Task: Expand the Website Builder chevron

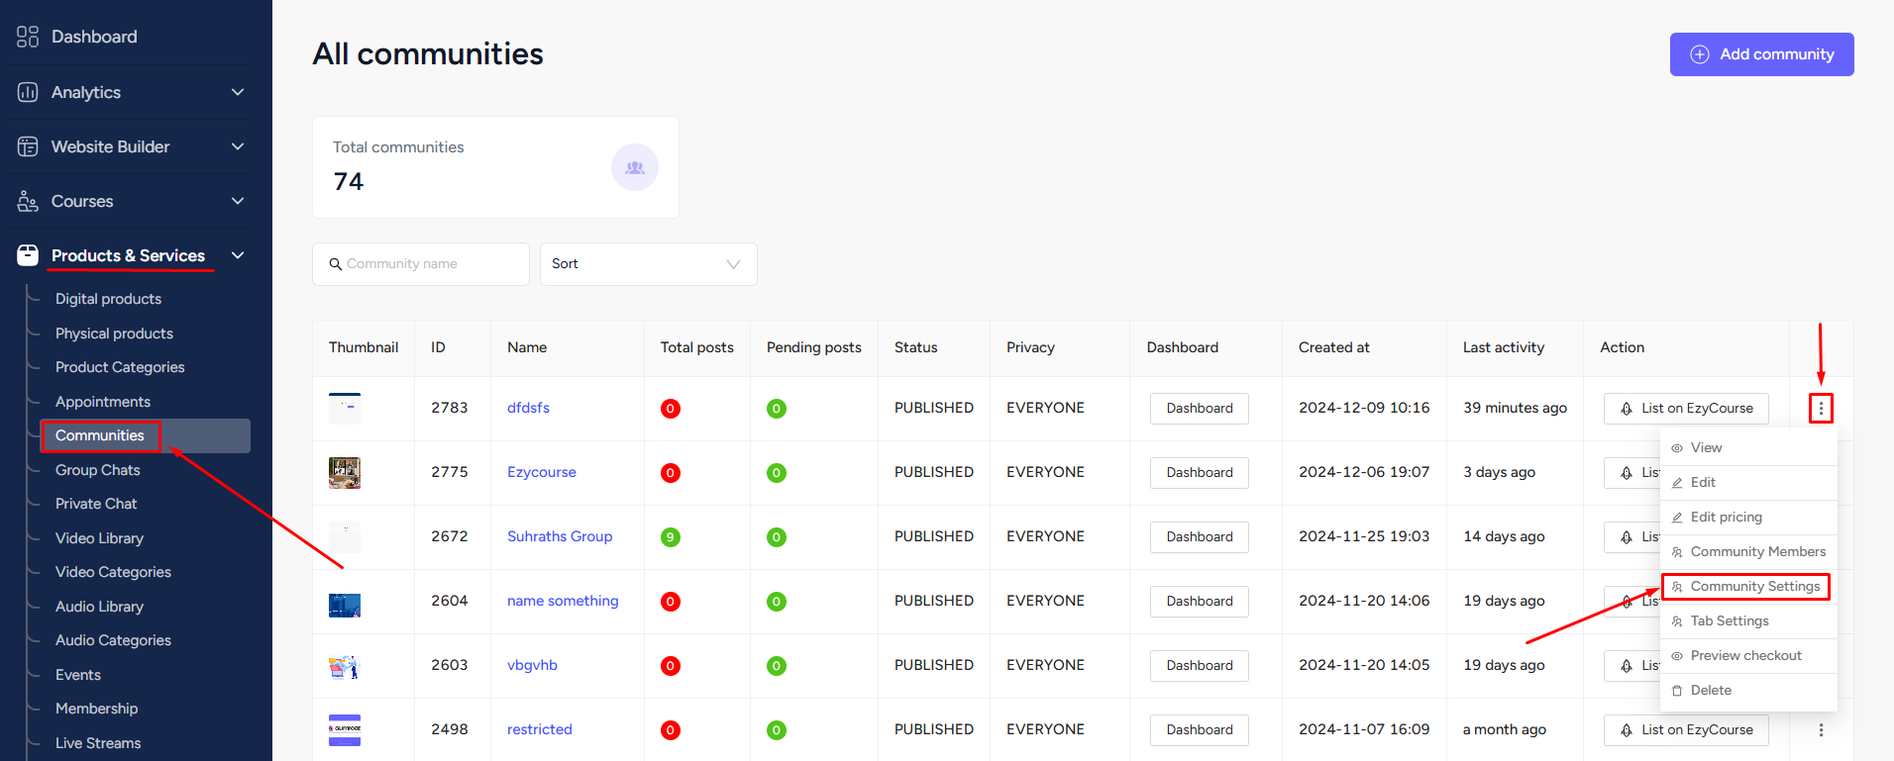Action: [238, 146]
